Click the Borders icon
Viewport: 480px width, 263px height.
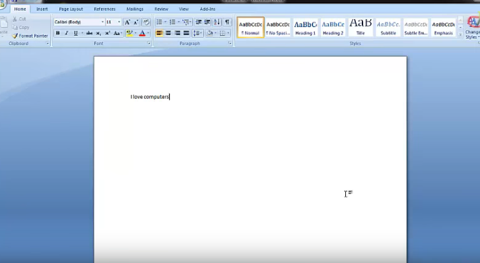coord(223,33)
